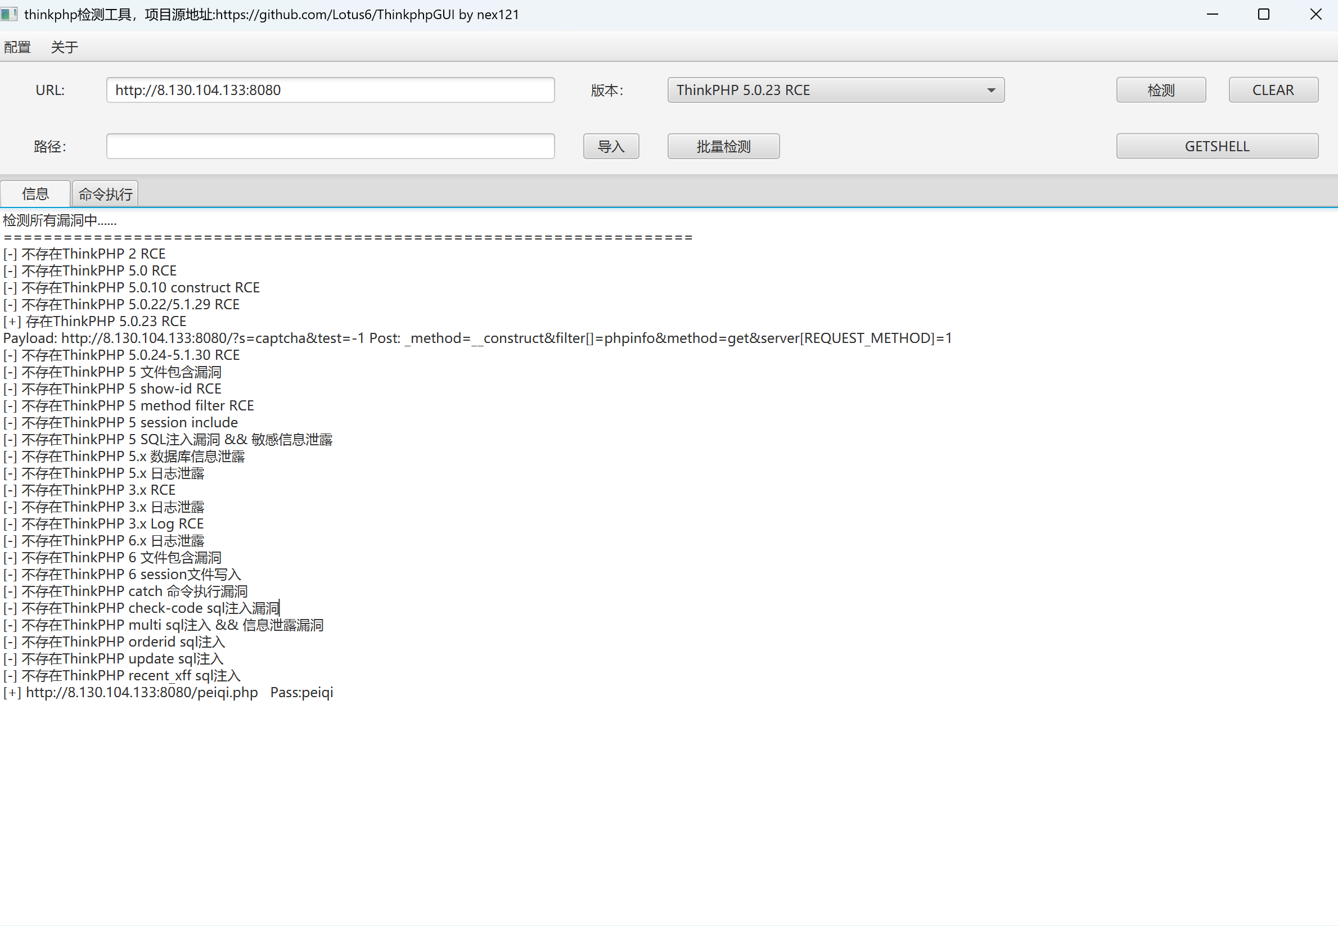Click the GETSHELL button

[1217, 146]
